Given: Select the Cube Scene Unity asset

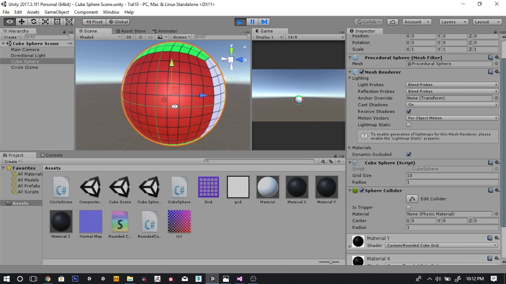Looking at the screenshot, I should (120, 190).
